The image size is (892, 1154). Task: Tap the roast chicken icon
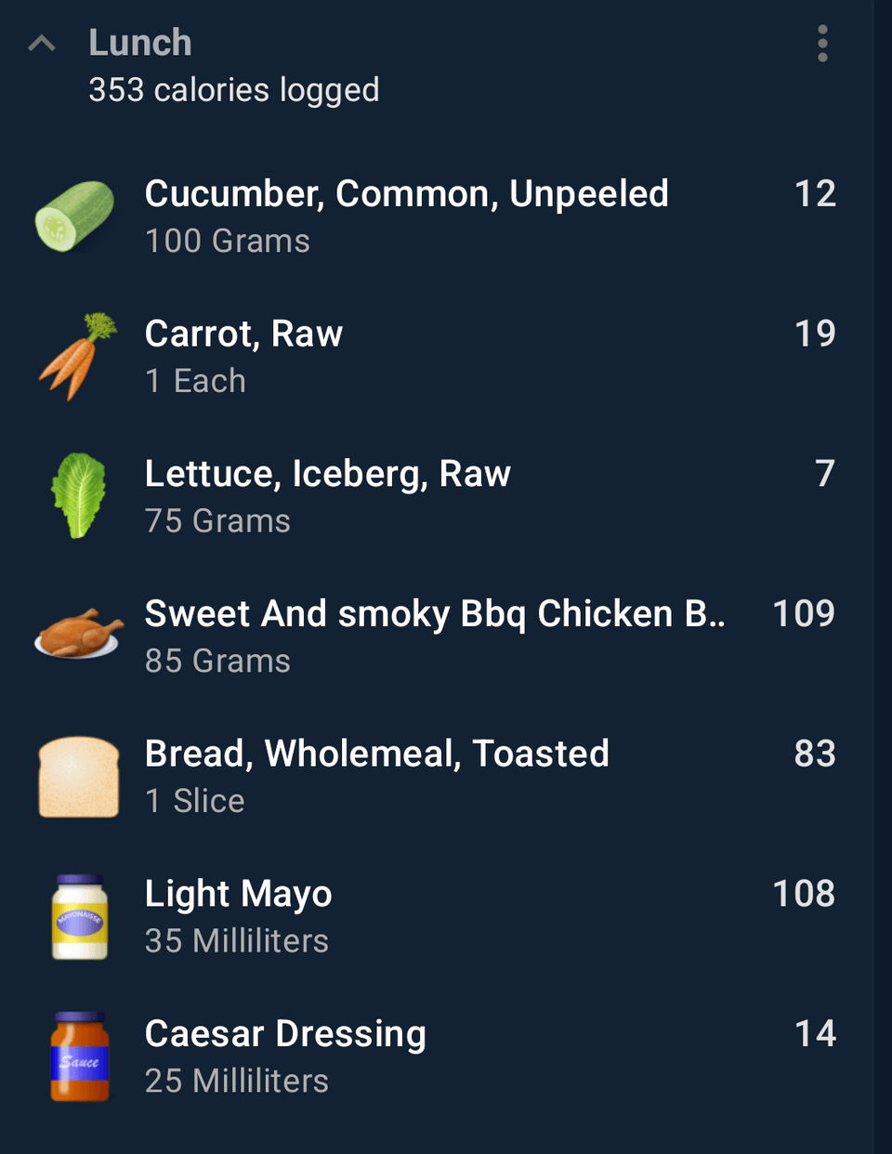click(x=78, y=634)
